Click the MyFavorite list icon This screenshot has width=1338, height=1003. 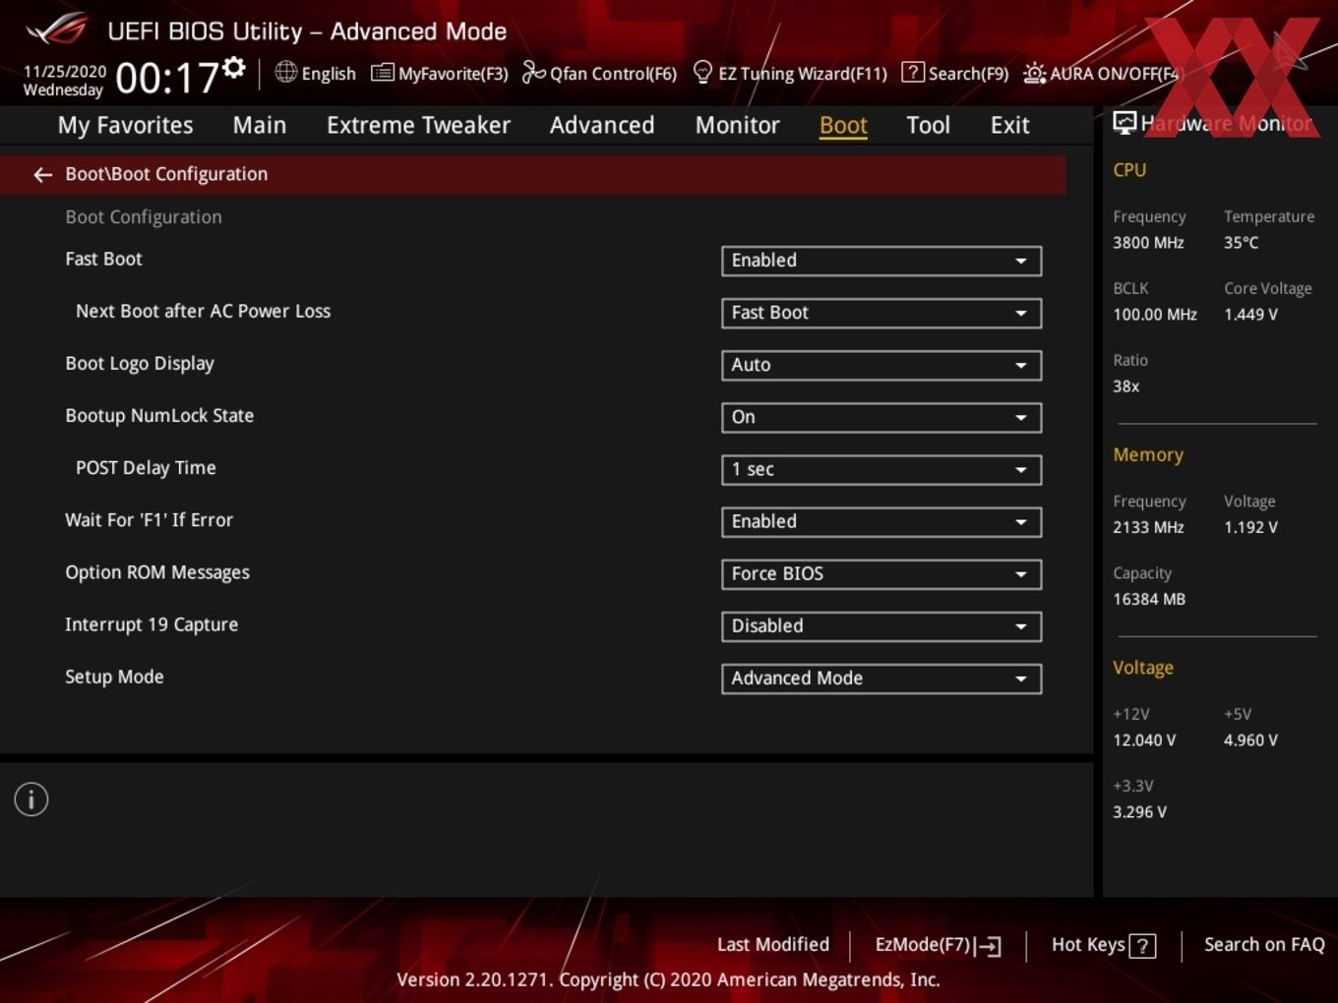382,73
